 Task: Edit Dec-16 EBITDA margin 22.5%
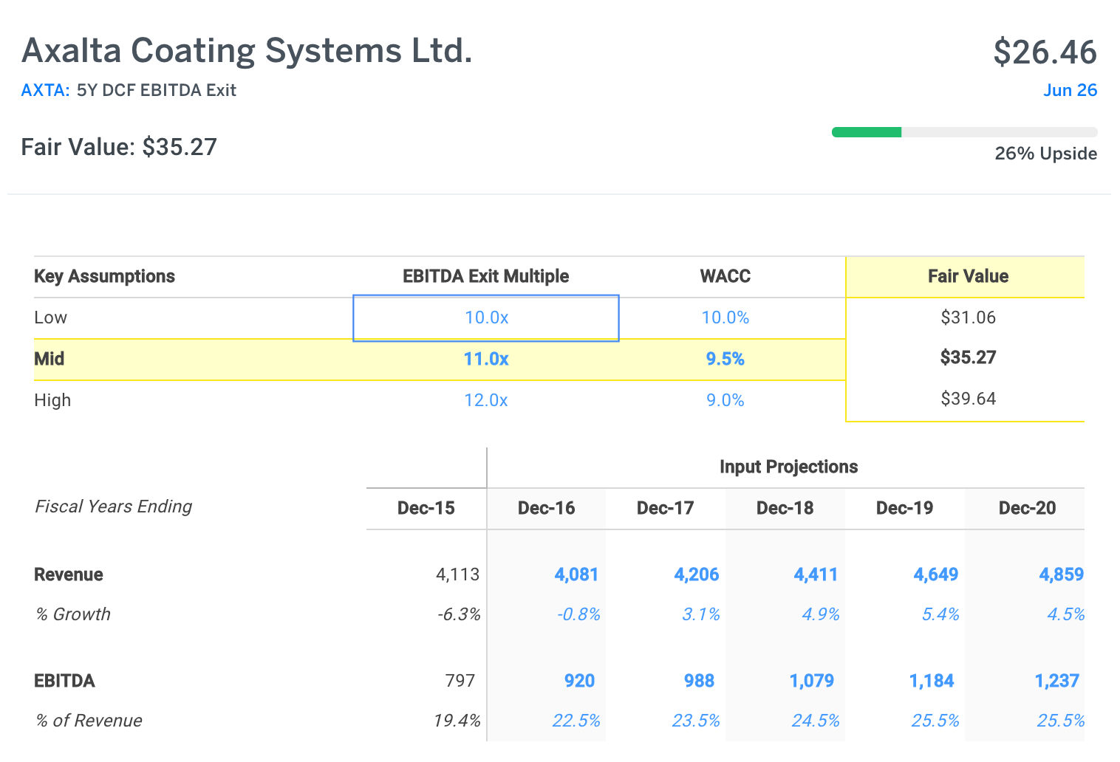576,721
